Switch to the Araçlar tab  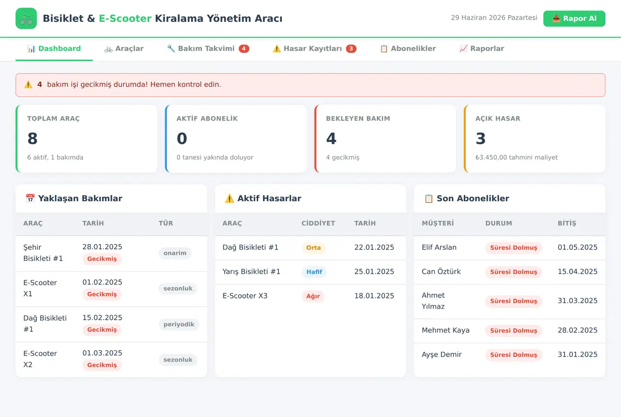(x=124, y=49)
